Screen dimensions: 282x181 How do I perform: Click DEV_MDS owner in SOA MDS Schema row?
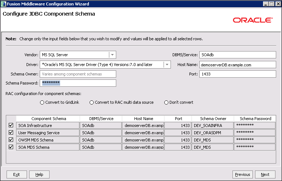click(212, 147)
